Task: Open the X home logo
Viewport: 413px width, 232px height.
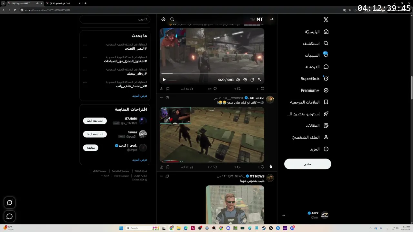Action: click(x=326, y=20)
